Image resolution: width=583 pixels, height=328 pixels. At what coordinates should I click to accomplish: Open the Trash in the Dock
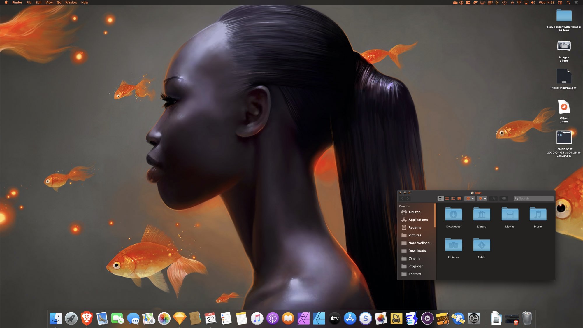click(x=527, y=318)
